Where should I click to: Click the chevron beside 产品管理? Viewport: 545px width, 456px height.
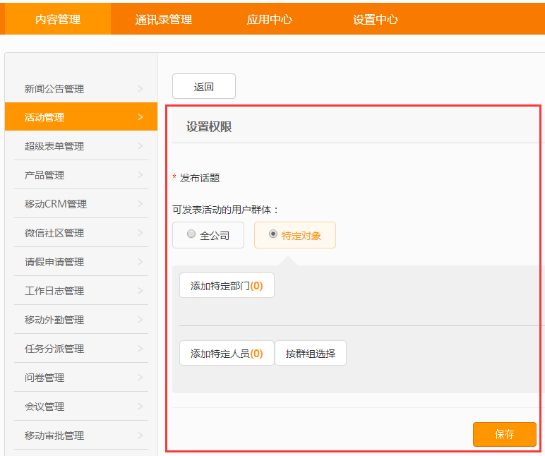coord(140,175)
